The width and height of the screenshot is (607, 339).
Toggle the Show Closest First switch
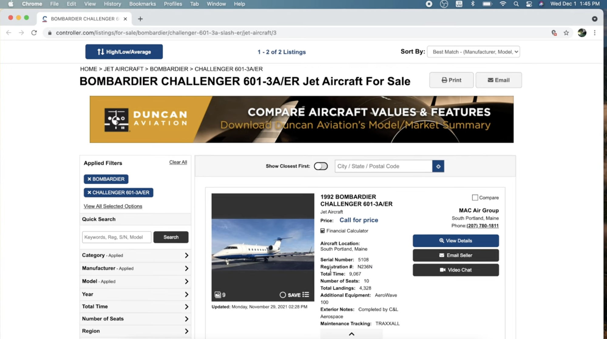point(320,166)
